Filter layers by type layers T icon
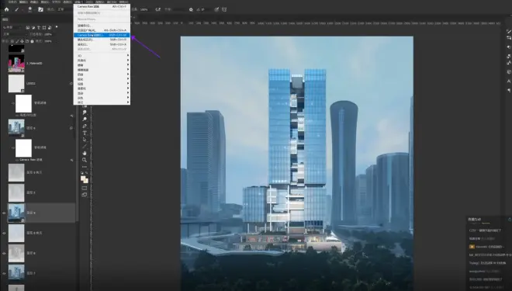Screen dimensions: 512x291 [39, 27]
